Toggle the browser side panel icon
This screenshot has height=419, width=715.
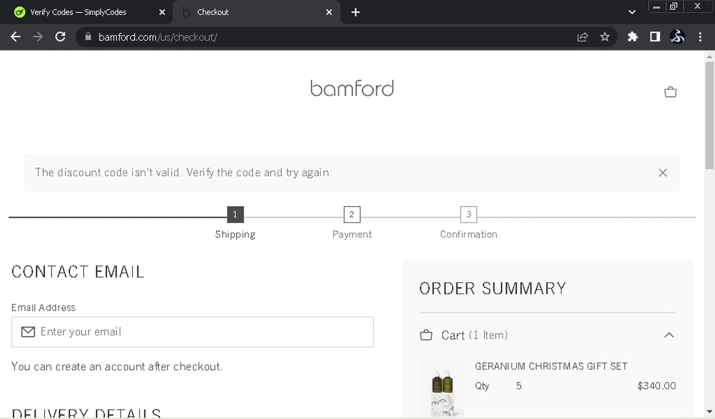[x=655, y=37]
